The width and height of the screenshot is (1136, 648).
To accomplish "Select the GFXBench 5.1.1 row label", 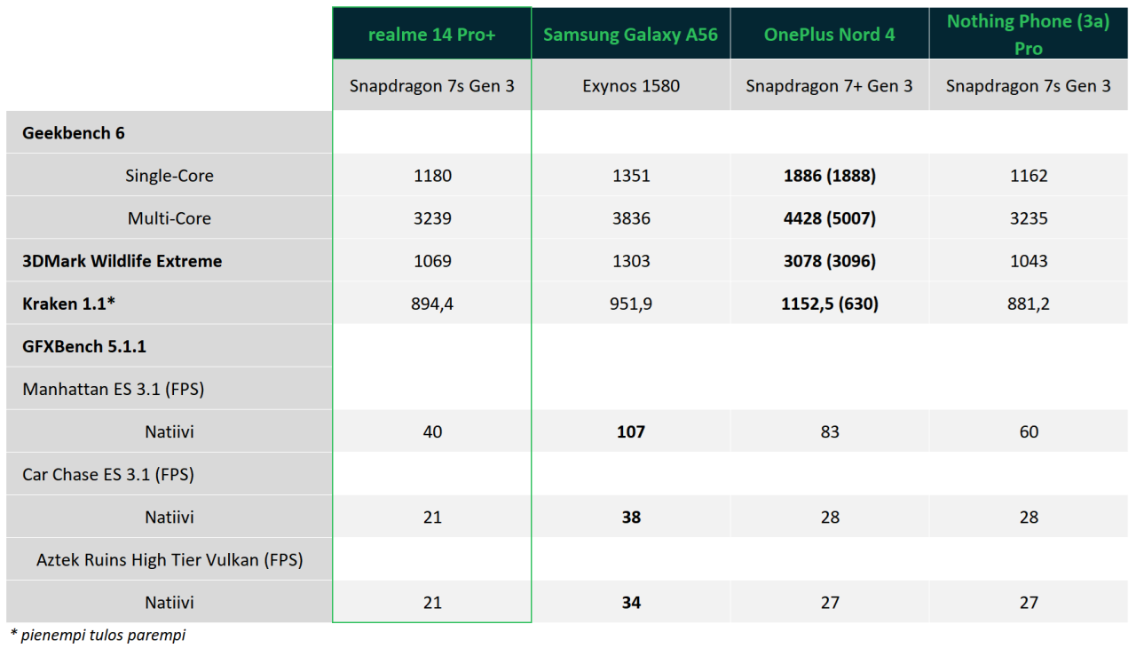I will [x=170, y=346].
